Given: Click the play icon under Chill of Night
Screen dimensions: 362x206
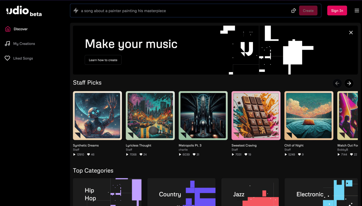Looking at the screenshot, I should [x=286, y=154].
